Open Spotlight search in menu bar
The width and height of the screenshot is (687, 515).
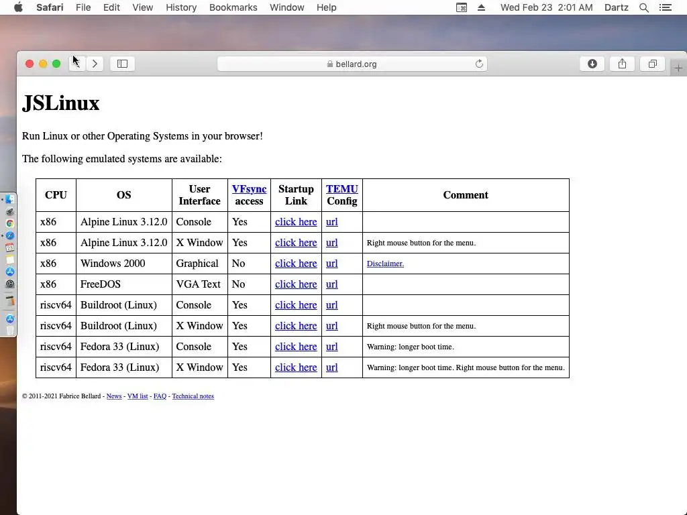[643, 7]
